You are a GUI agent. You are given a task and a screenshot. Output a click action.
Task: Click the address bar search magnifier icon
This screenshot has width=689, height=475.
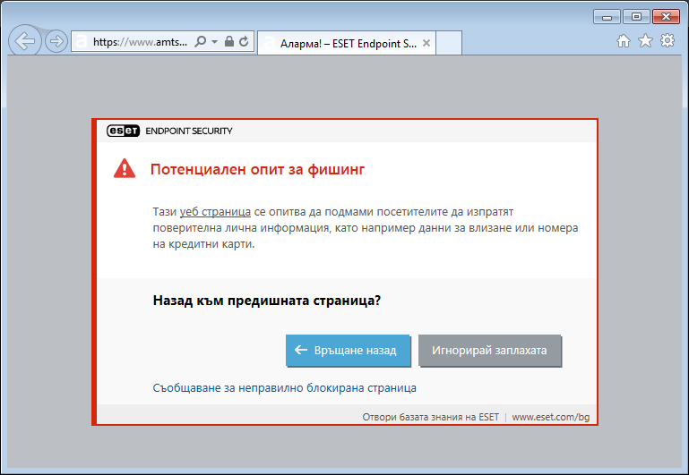200,42
